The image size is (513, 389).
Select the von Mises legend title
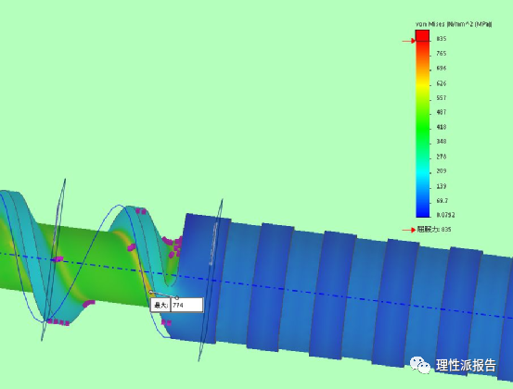(454, 24)
